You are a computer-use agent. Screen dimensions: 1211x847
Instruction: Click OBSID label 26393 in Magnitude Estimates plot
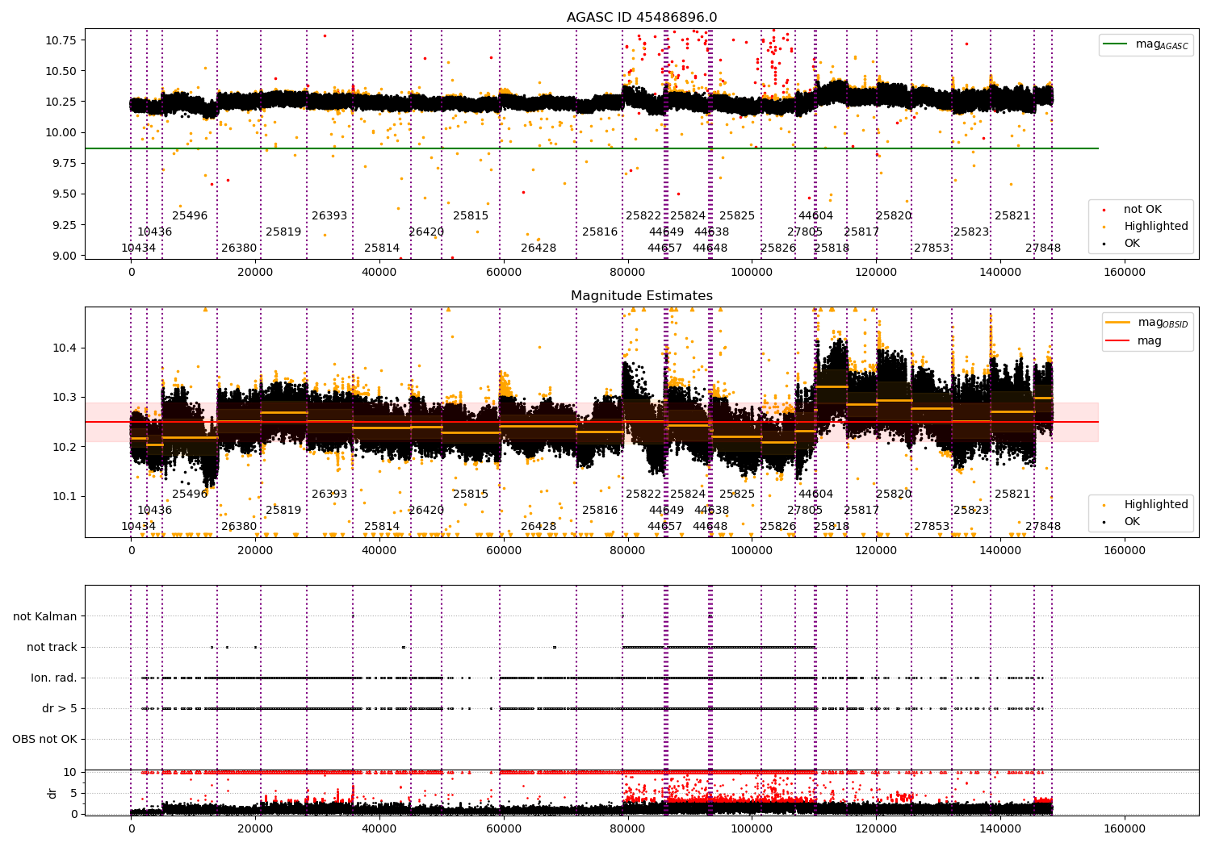pos(329,494)
